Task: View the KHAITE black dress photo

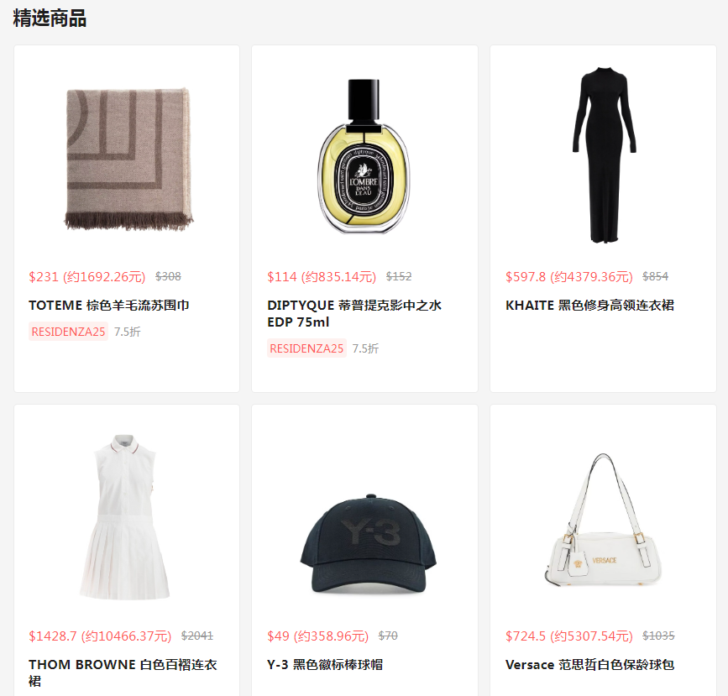Action: pyautogui.click(x=604, y=155)
